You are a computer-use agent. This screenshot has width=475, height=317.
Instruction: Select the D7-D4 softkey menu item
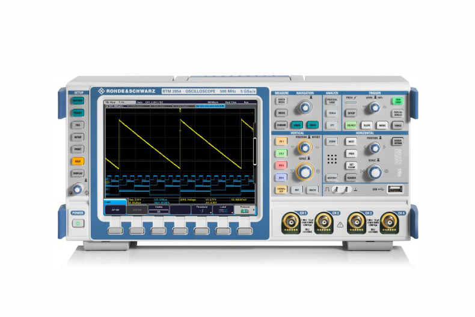click(x=115, y=211)
